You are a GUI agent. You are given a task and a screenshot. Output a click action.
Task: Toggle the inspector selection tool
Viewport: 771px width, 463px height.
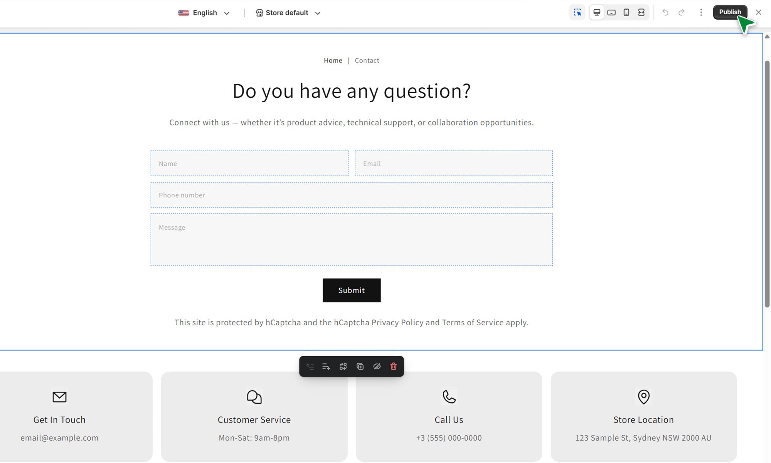pos(577,12)
